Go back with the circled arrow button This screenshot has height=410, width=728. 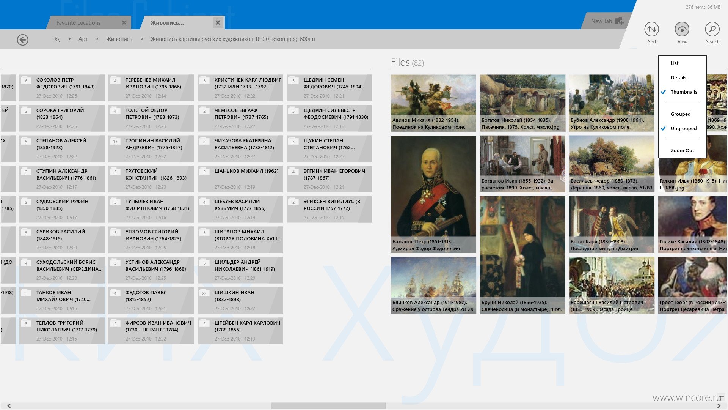coord(23,39)
